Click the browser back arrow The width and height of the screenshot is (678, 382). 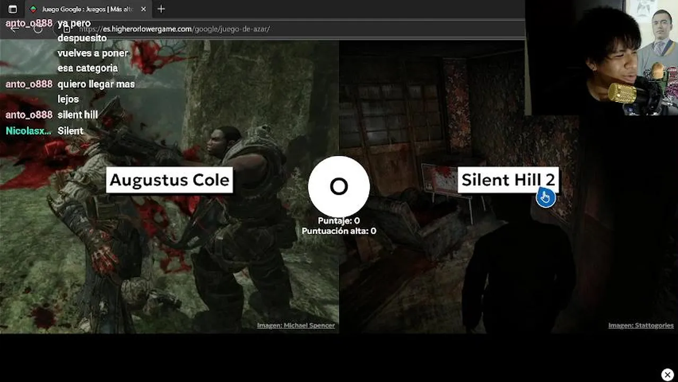click(x=15, y=29)
